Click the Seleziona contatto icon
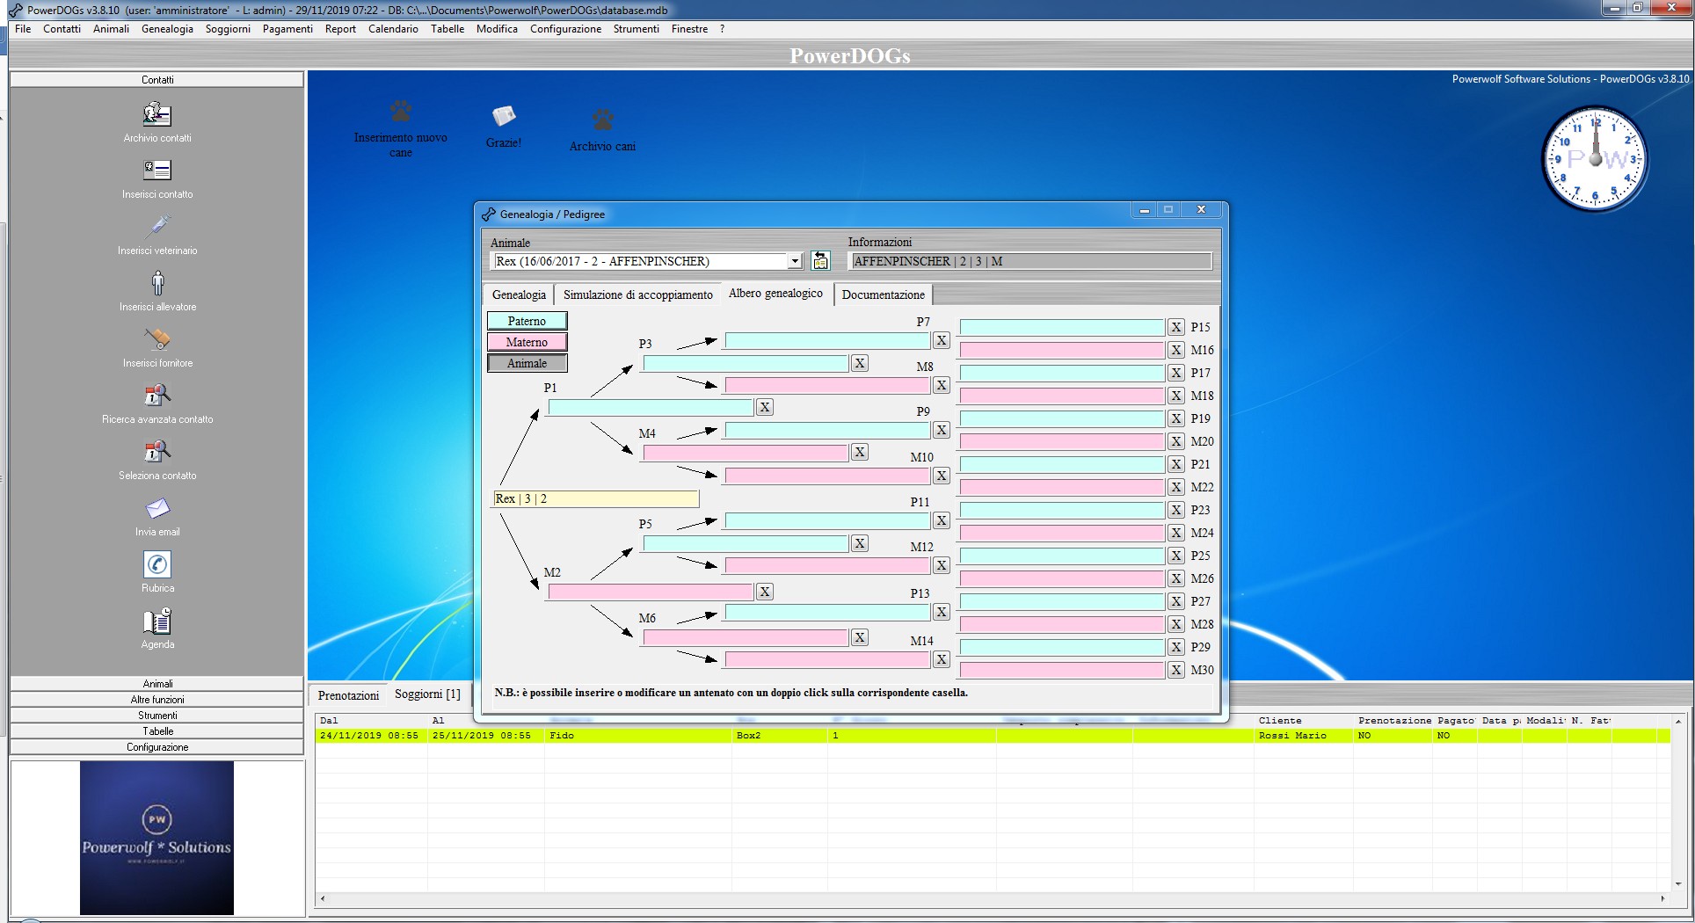Image resolution: width=1695 pixels, height=923 pixels. (x=157, y=452)
